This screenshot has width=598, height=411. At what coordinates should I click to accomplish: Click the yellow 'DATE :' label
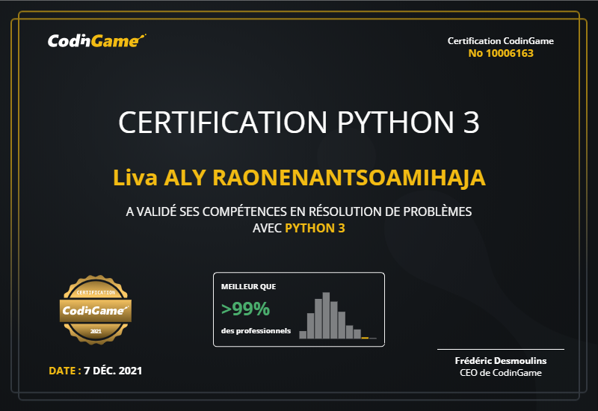[64, 370]
